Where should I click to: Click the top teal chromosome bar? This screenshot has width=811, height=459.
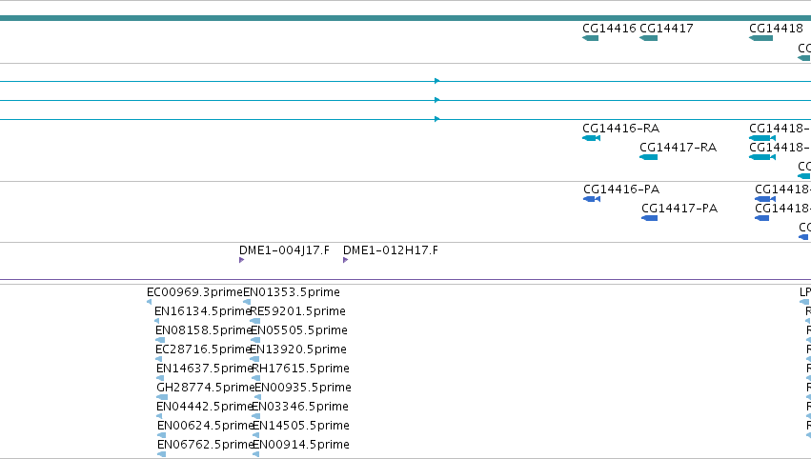click(406, 18)
